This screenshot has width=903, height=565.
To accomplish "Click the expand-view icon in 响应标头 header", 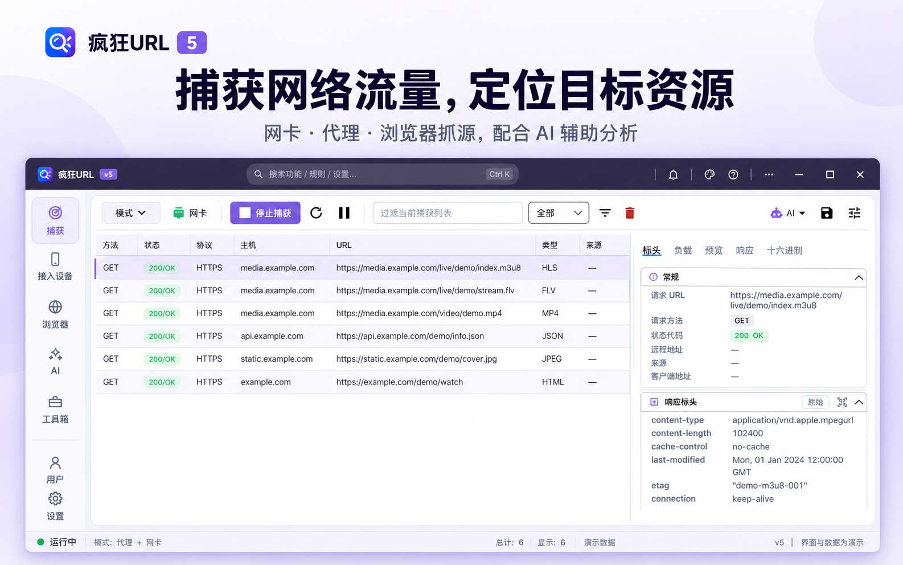I will [842, 402].
